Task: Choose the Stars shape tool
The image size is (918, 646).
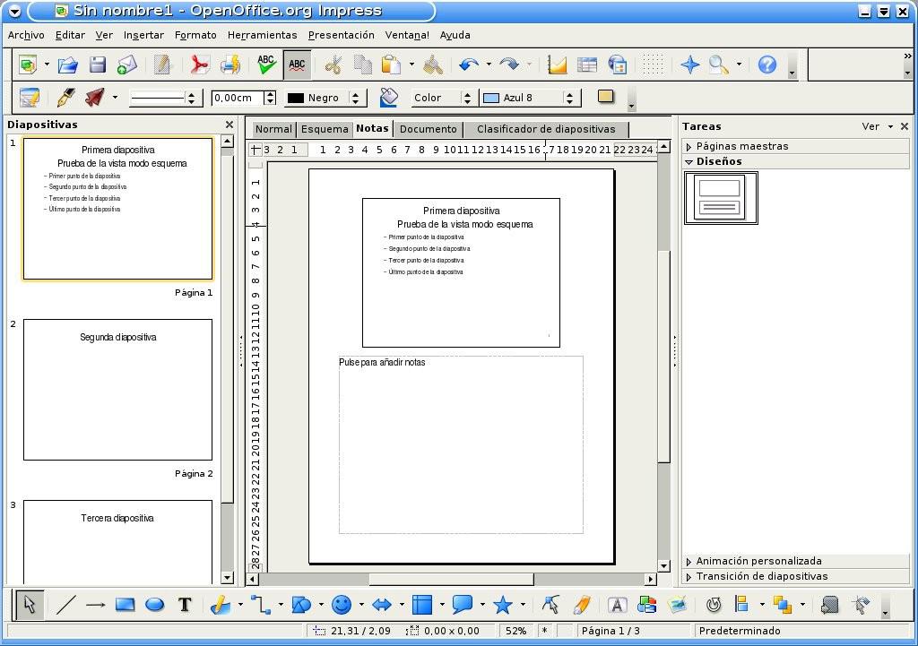Action: pyautogui.click(x=503, y=605)
